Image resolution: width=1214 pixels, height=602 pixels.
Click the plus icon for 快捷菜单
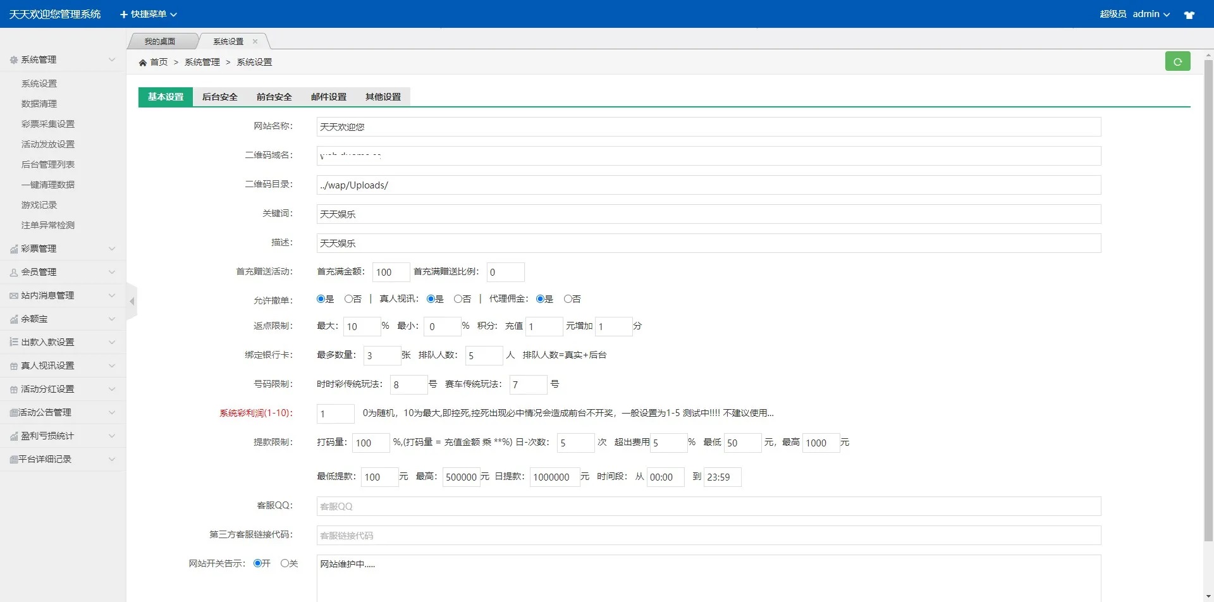[x=124, y=15]
